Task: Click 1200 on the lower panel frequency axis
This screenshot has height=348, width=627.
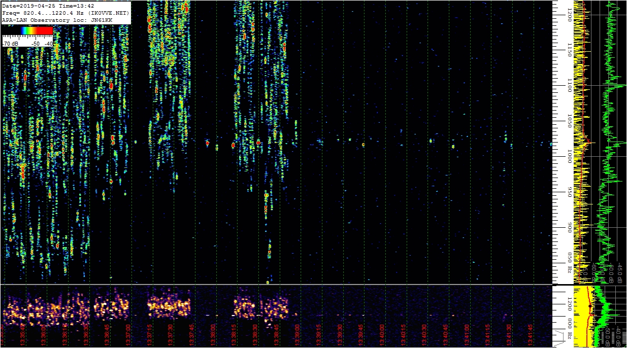Action: point(570,303)
